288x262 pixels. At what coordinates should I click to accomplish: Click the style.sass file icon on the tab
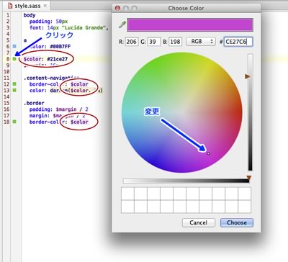tap(10, 6)
